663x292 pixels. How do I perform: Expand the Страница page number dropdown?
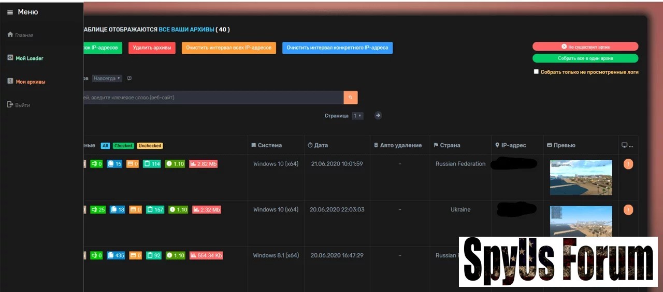357,116
